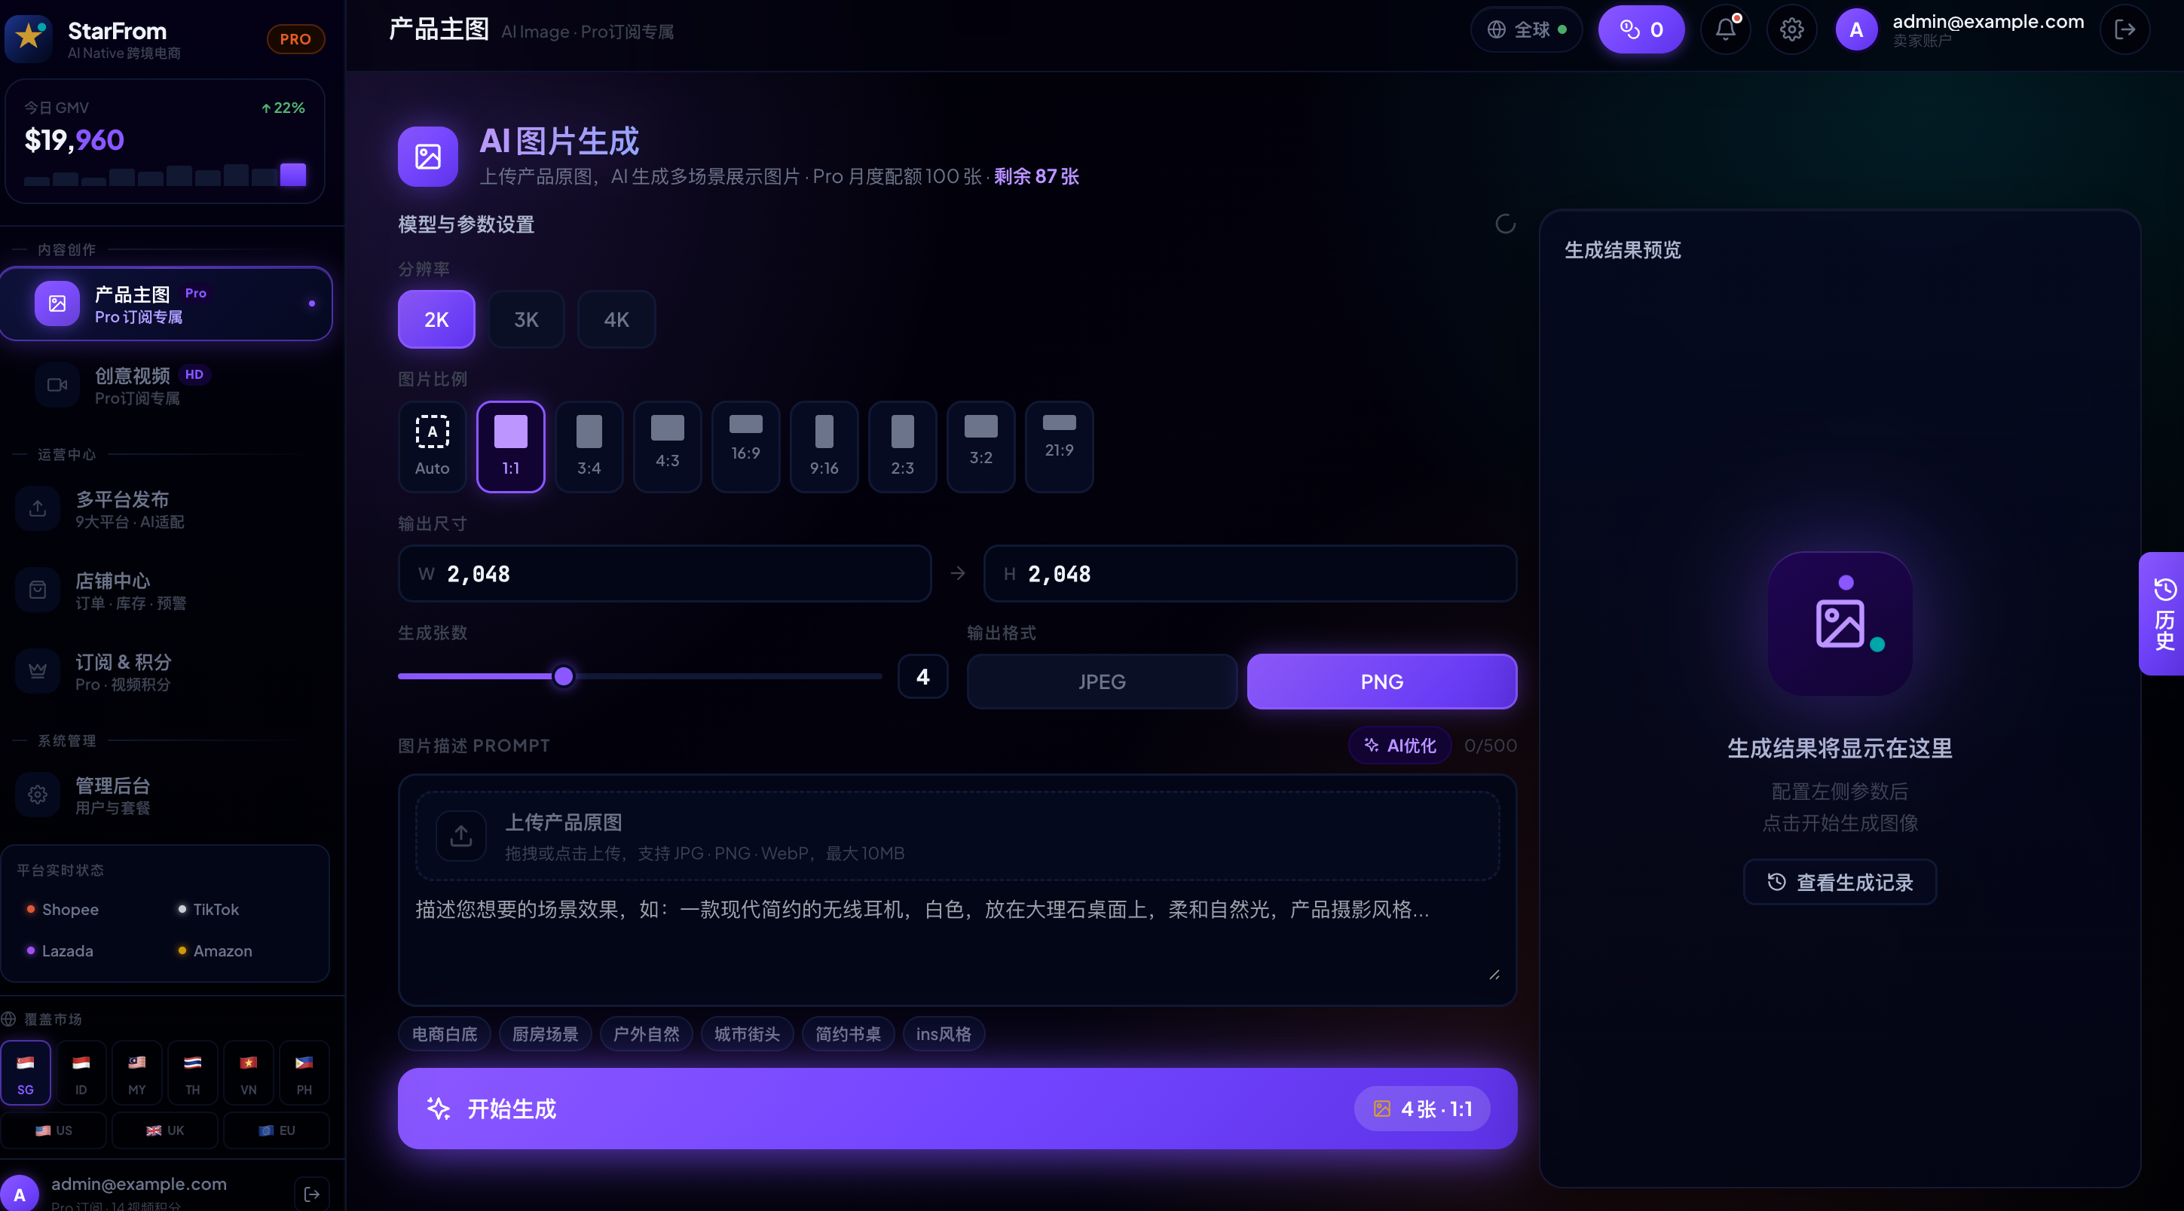Click the credits counter showing 0
2184x1211 pixels.
tap(1641, 29)
